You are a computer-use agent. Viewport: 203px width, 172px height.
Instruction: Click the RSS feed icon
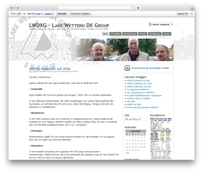(x=127, y=68)
